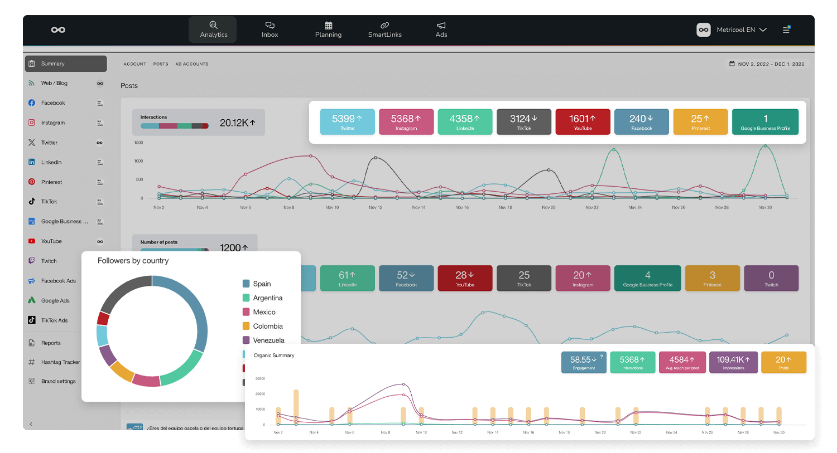Click the TikTok sidebar icon

(32, 202)
